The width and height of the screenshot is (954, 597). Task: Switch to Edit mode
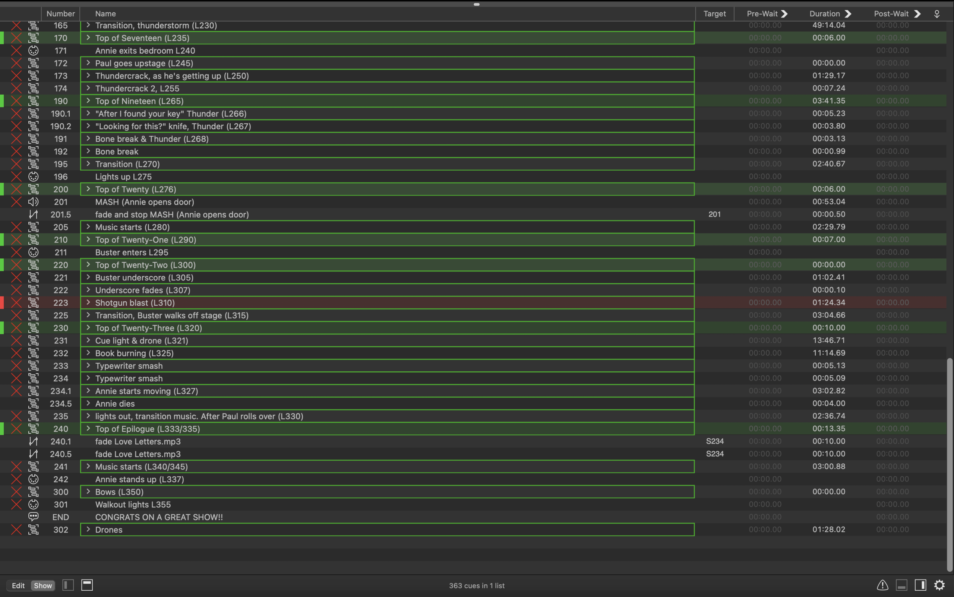point(18,585)
